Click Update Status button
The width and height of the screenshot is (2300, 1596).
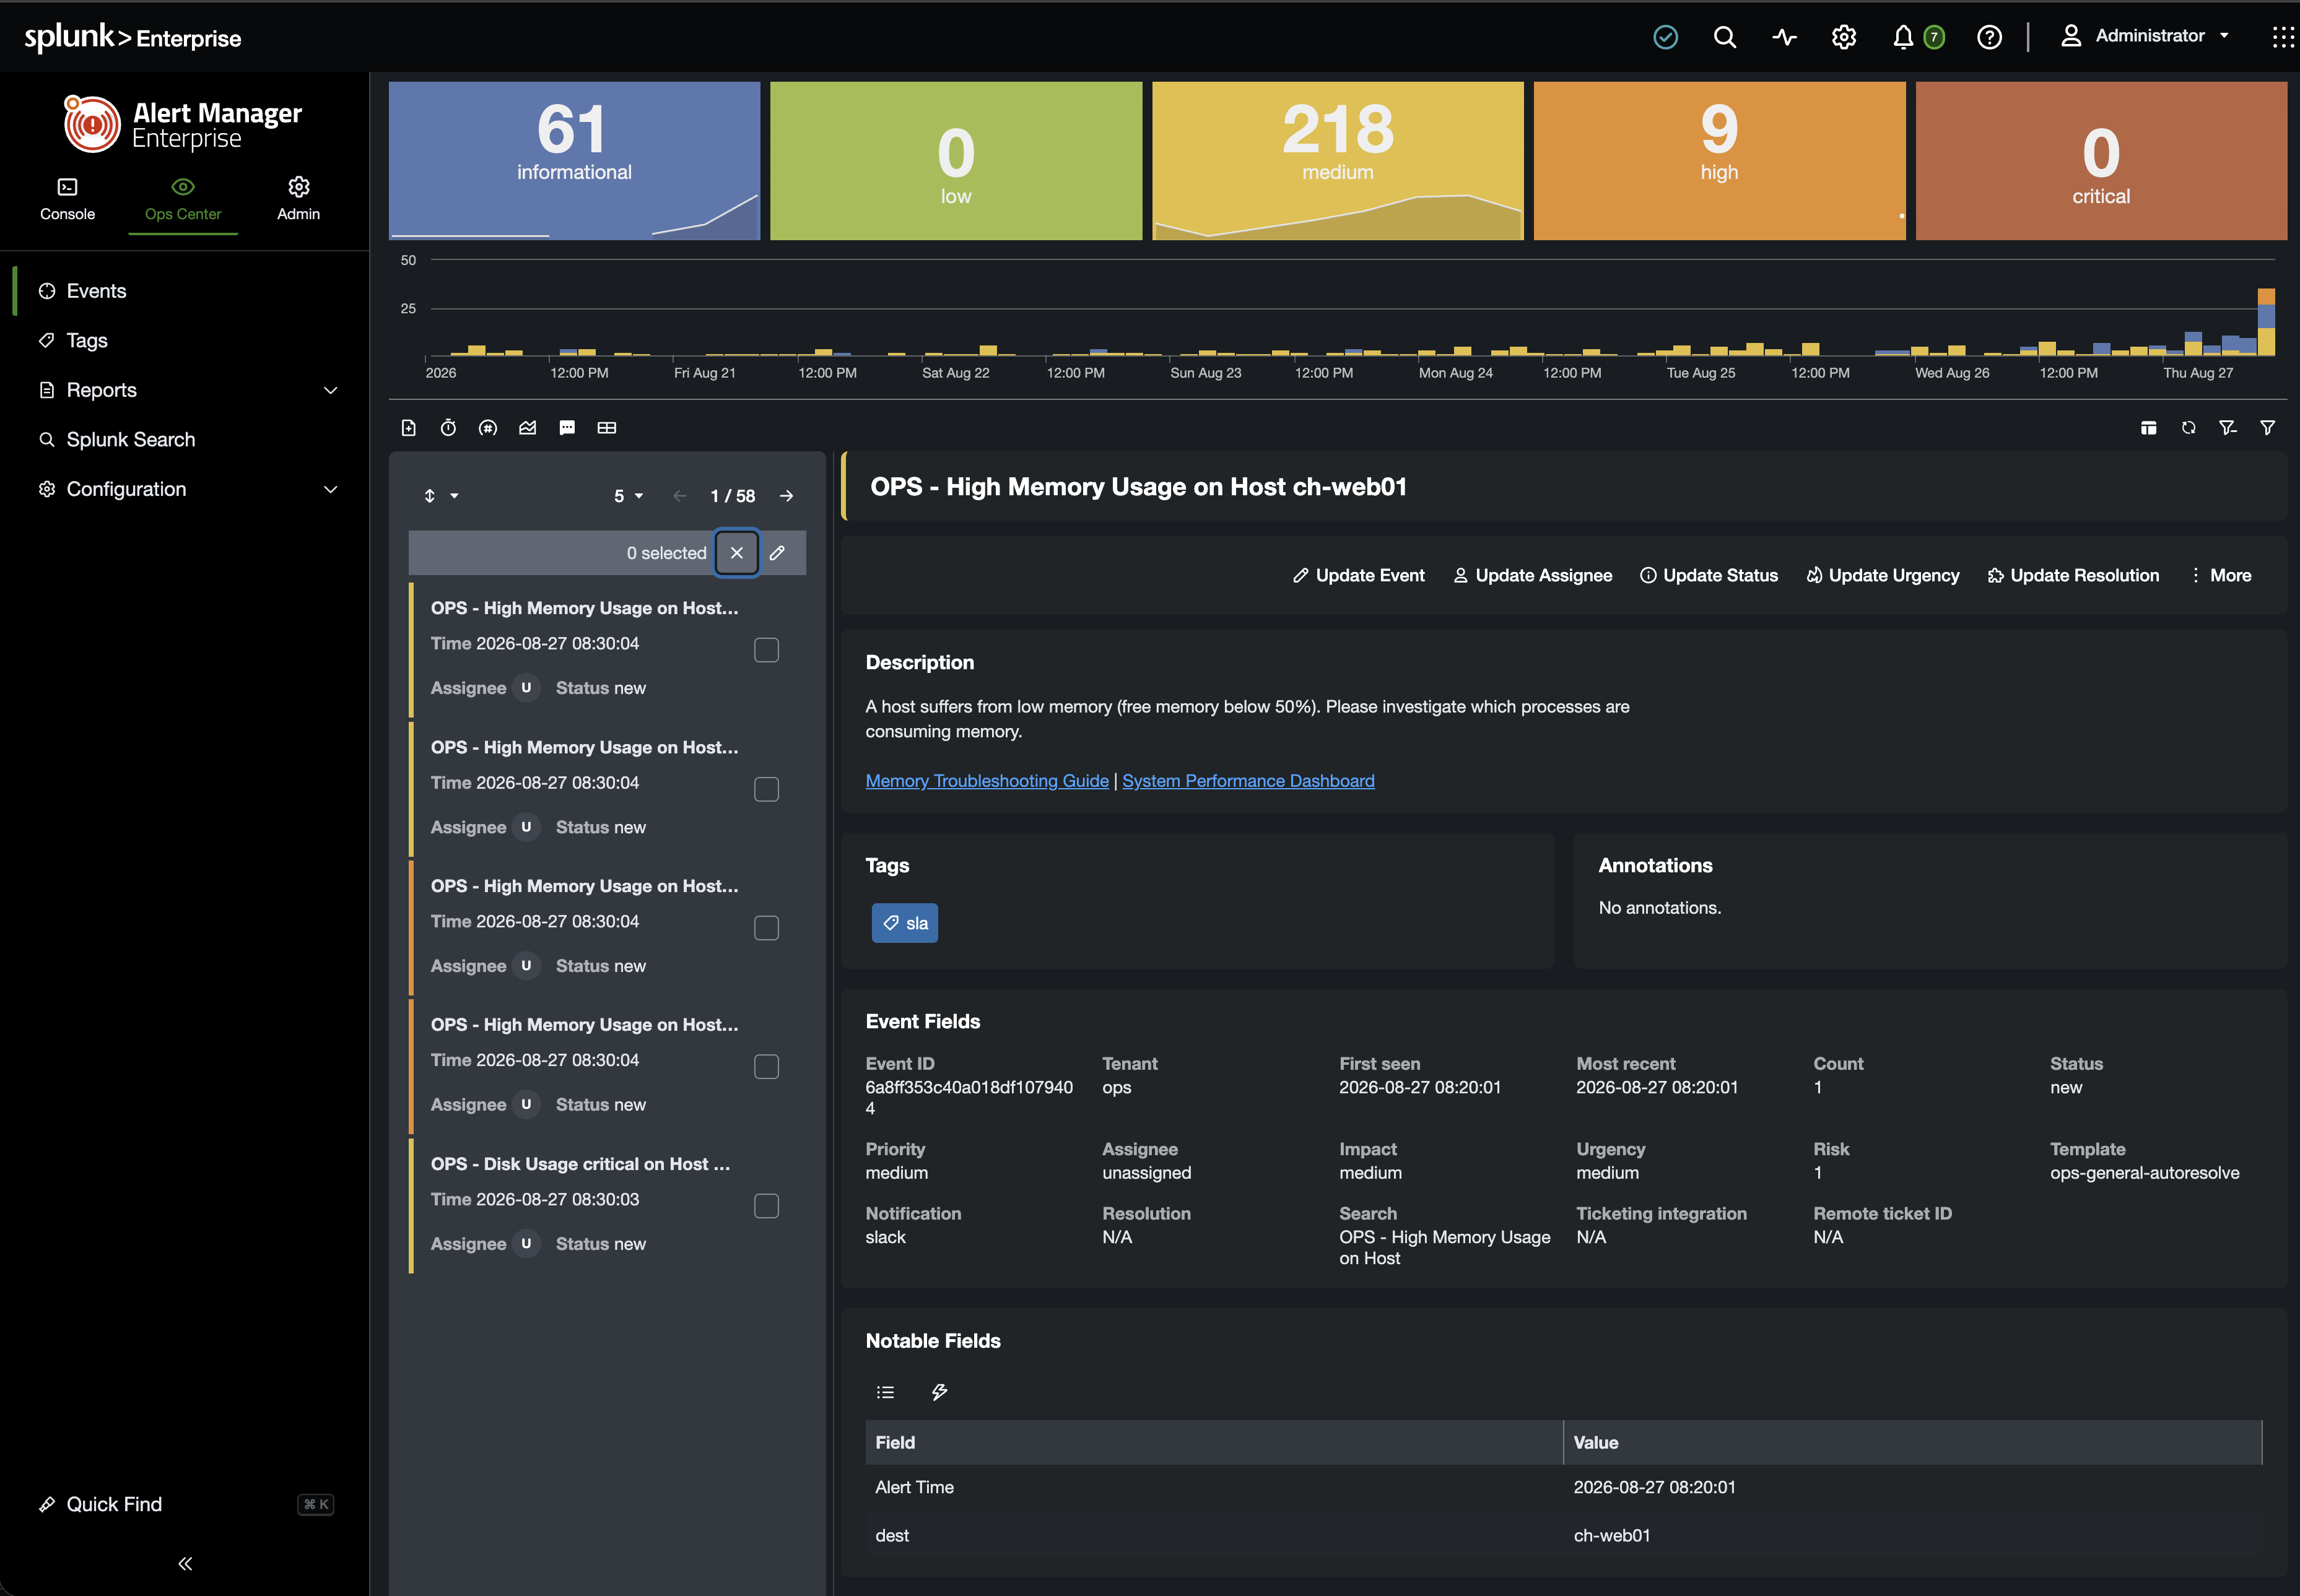1709,575
